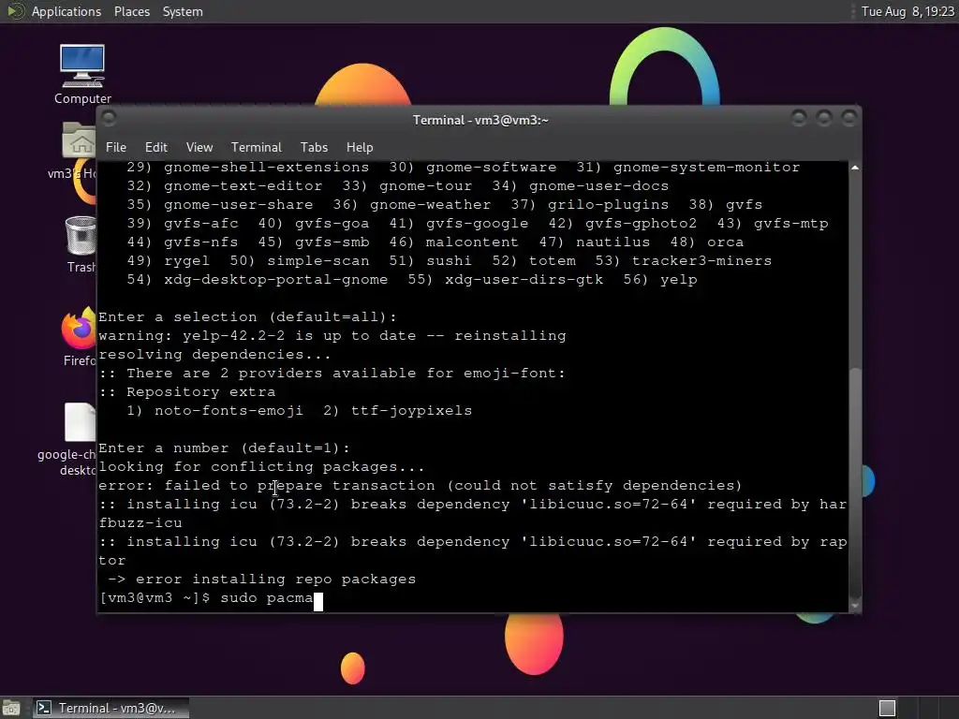Click the text 'Repository extra'
Screen dimensions: 959x719
[201, 392]
